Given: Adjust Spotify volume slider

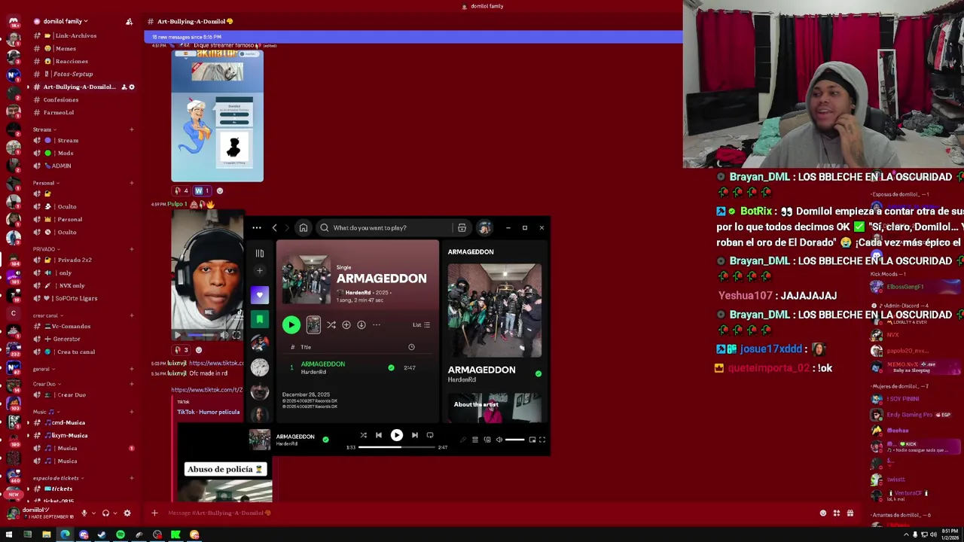Looking at the screenshot, I should (x=515, y=440).
